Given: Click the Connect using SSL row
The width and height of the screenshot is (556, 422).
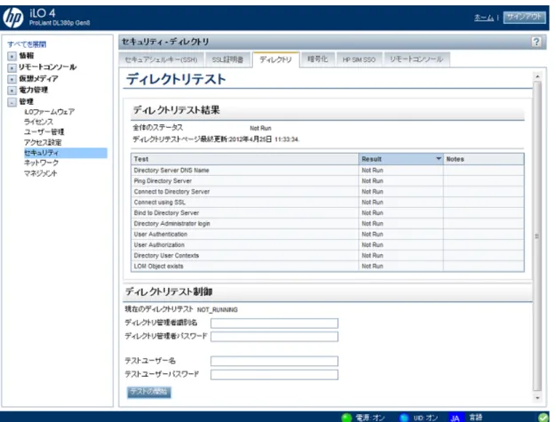Looking at the screenshot, I should coord(327,203).
